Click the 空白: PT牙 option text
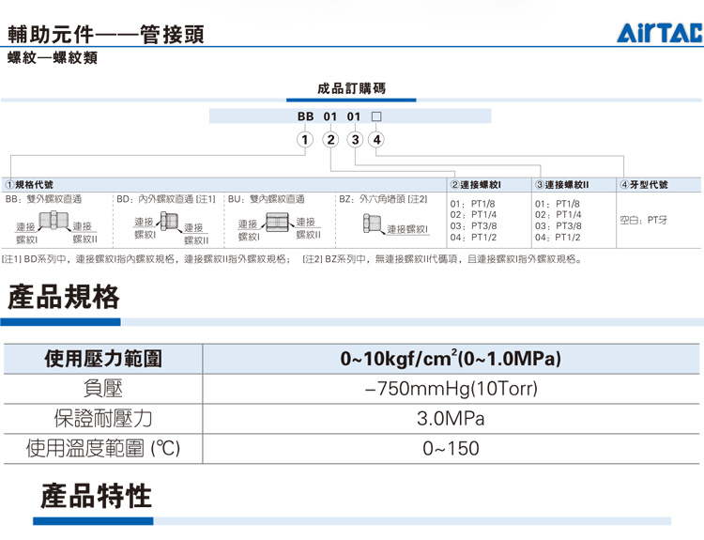This screenshot has height=540, width=704. point(645,220)
